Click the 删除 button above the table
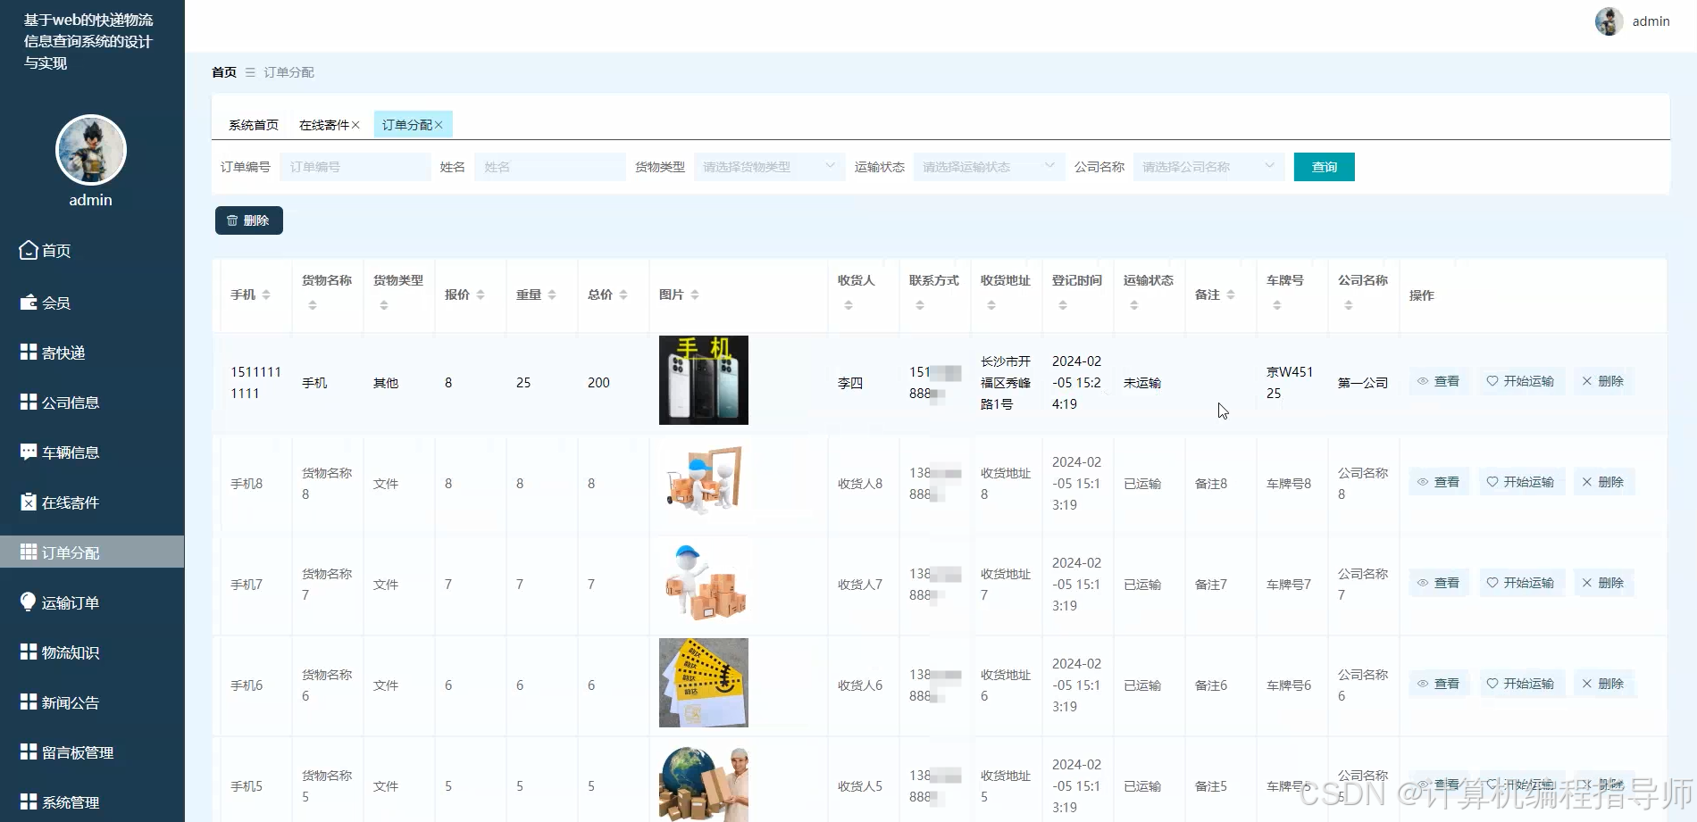 tap(249, 220)
